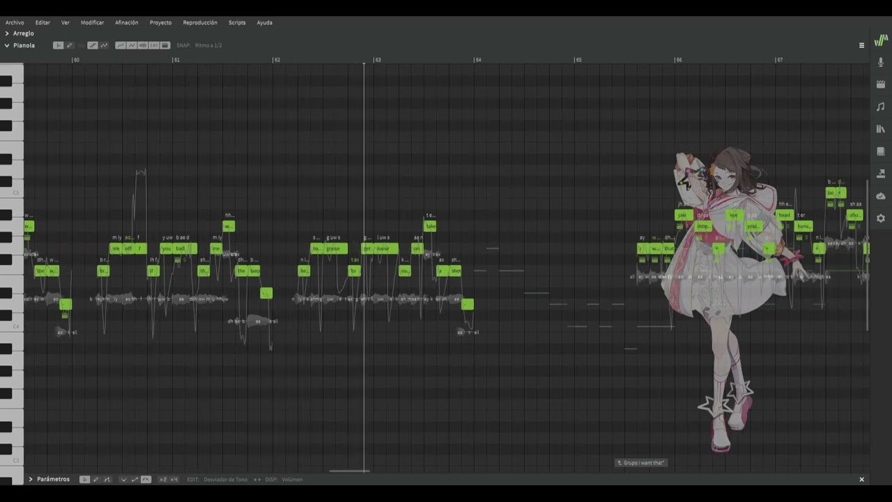The image size is (892, 502).
Task: Close the Parámetros panel with the X
Action: (x=861, y=480)
